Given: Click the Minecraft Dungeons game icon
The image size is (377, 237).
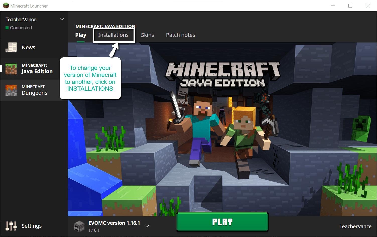Looking at the screenshot, I should click(x=11, y=90).
